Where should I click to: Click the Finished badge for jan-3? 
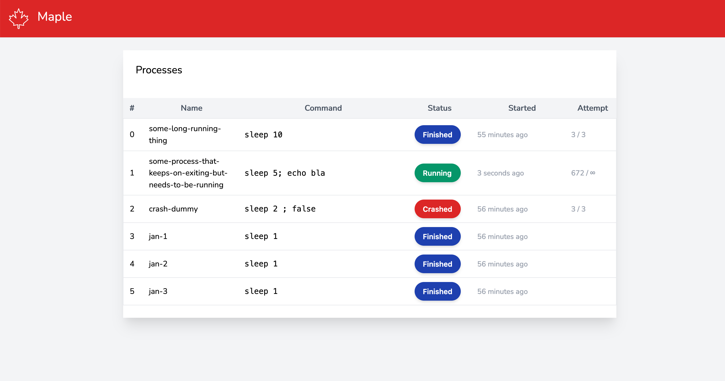point(437,291)
